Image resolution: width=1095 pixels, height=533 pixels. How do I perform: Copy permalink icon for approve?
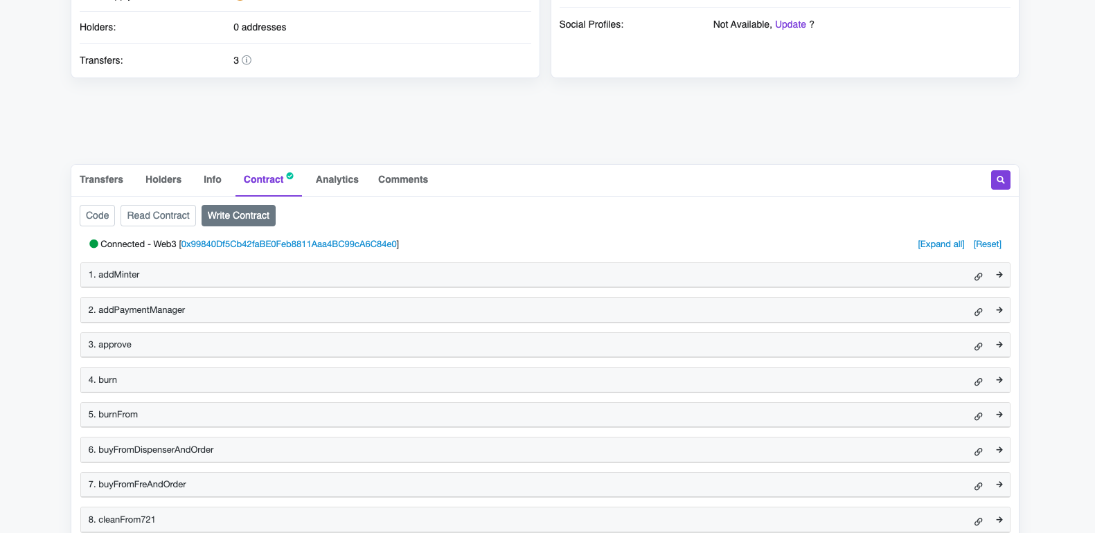(979, 346)
